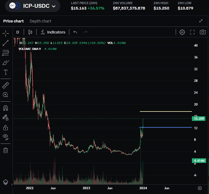The height and width of the screenshot is (194, 209).
Task: Open time axis settings icon
Action: click(x=200, y=188)
